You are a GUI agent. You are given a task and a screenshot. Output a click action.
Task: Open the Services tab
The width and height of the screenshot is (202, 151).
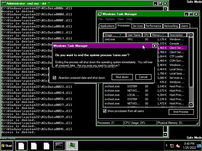point(138,26)
